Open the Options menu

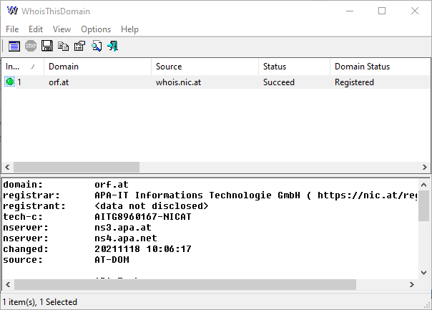coord(96,29)
